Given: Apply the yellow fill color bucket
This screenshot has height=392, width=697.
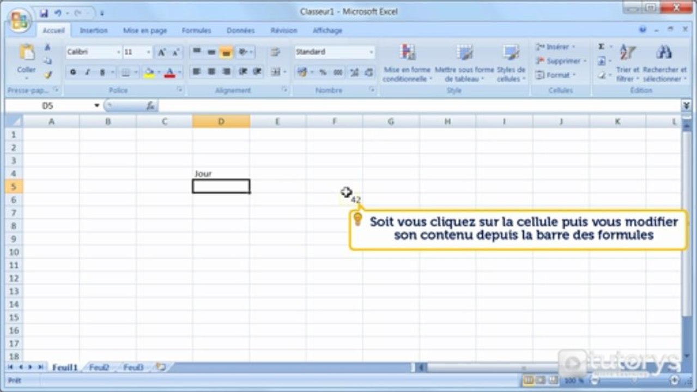Looking at the screenshot, I should tap(149, 72).
